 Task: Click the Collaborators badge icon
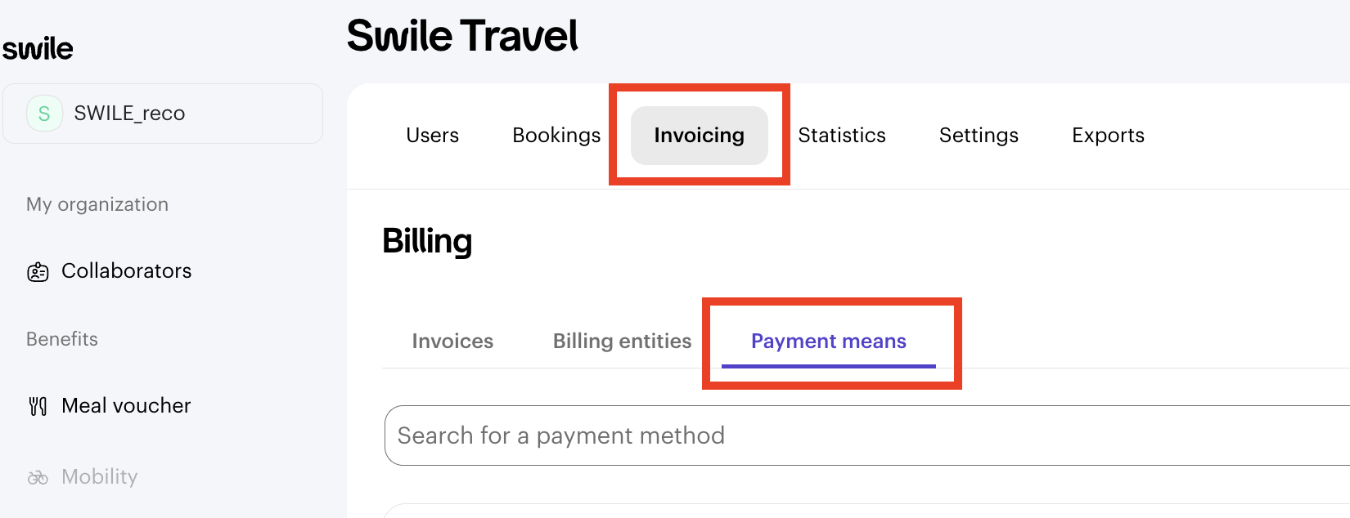click(38, 272)
